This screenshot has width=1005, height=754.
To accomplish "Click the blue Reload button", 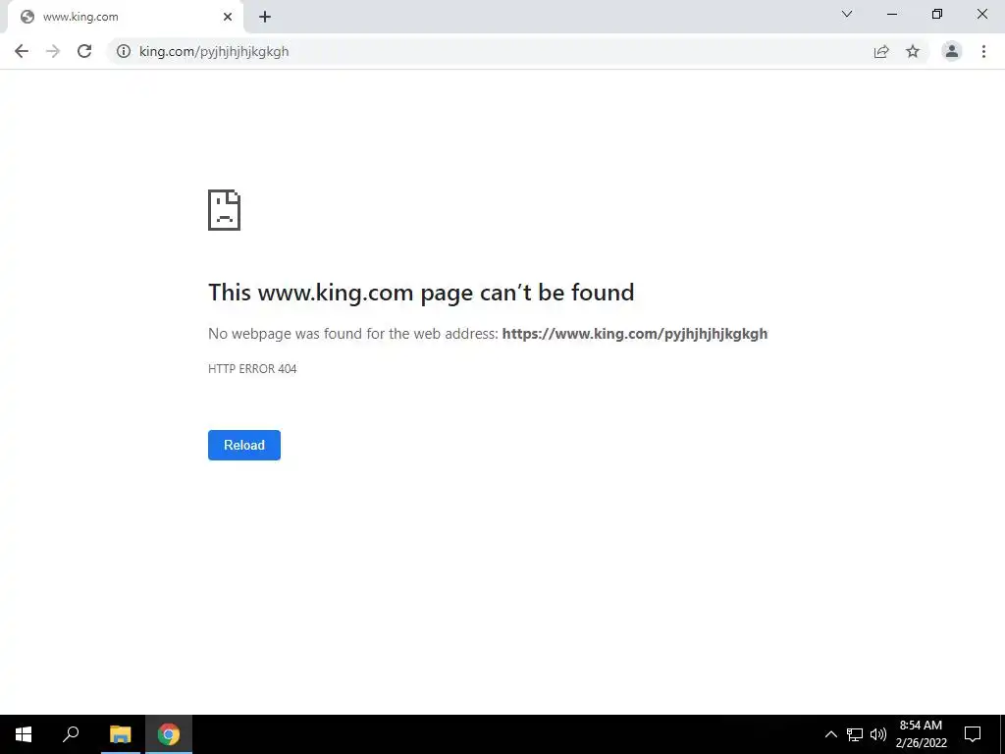I will pyautogui.click(x=244, y=445).
